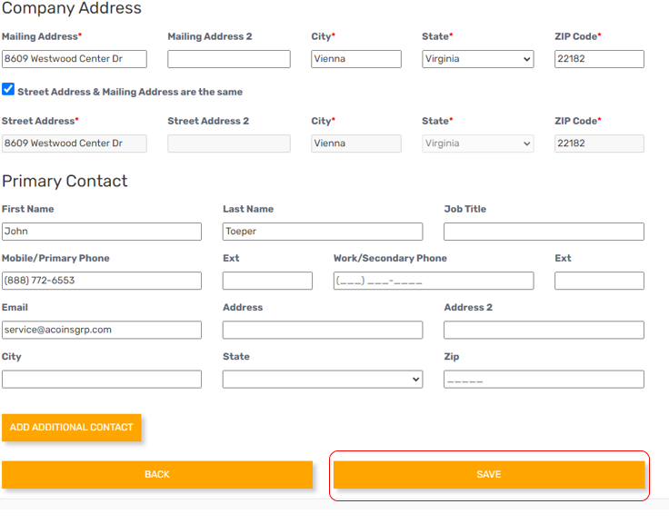Click the greyed street ZIP Code field
This screenshot has height=524, width=669.
click(x=599, y=143)
